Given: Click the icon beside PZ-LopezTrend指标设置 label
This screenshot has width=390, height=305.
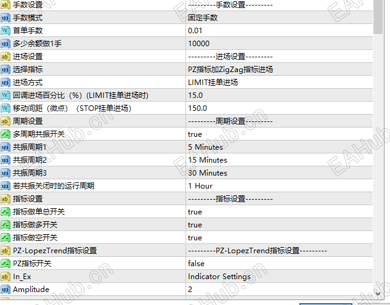Looking at the screenshot, I should [x=5, y=251].
